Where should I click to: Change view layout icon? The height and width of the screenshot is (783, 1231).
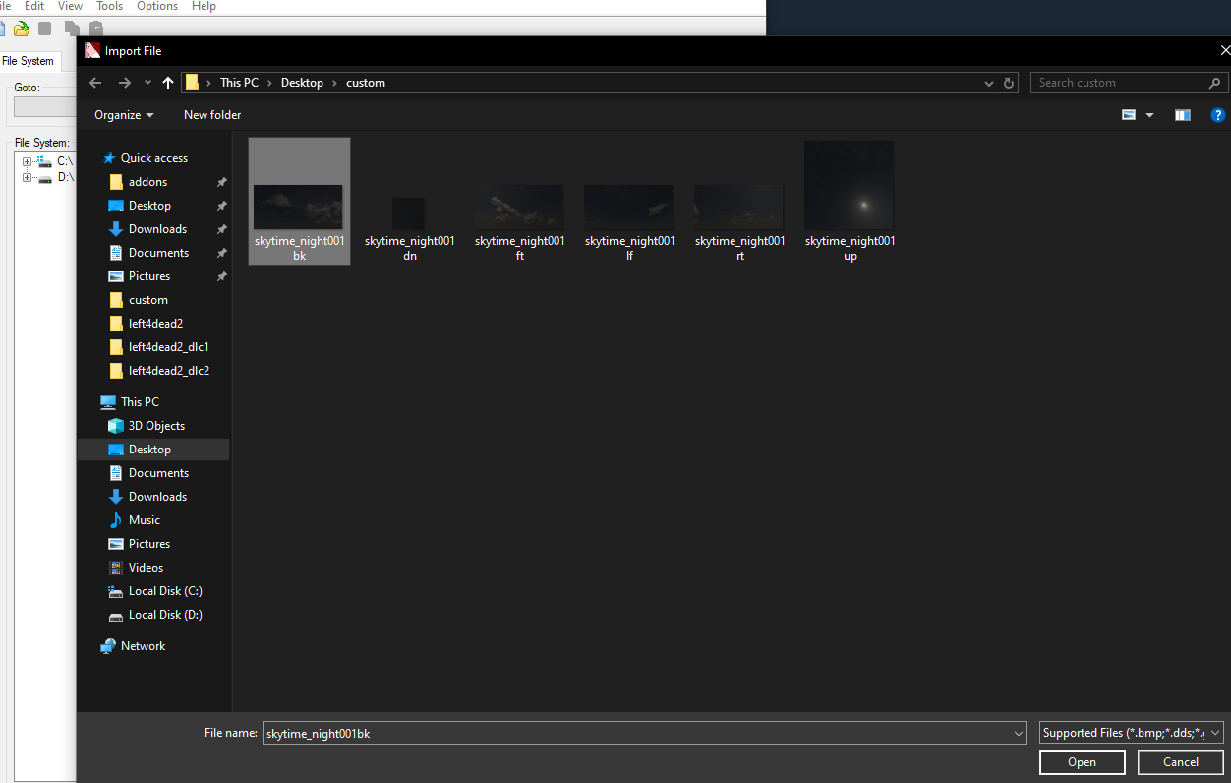(x=1129, y=115)
